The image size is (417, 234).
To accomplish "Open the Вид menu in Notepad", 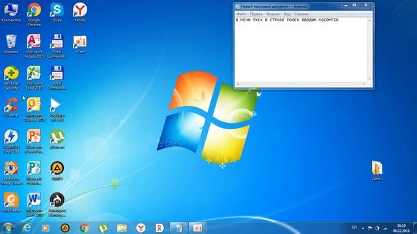I will point(287,14).
